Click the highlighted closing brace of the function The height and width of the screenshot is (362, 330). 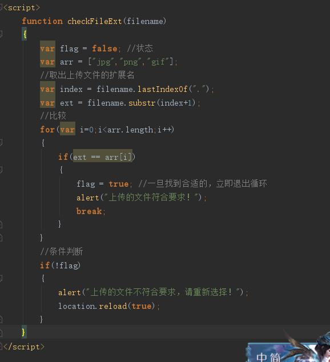[x=24, y=332]
